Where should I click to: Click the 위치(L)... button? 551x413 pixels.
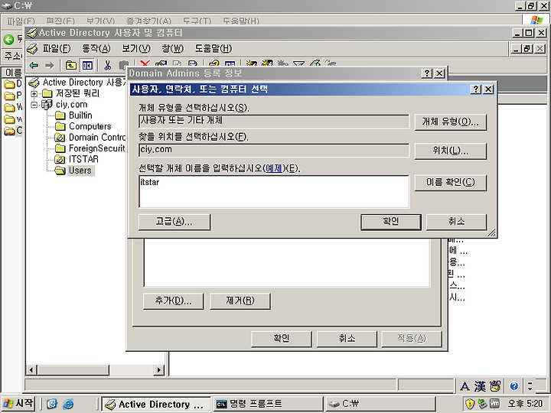451,151
